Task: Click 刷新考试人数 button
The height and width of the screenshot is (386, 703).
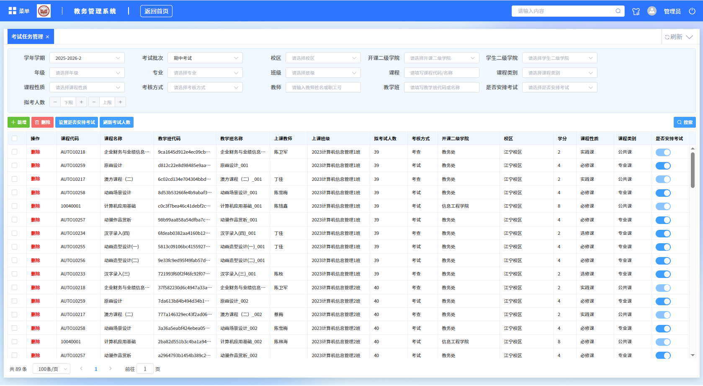Action: (x=117, y=122)
